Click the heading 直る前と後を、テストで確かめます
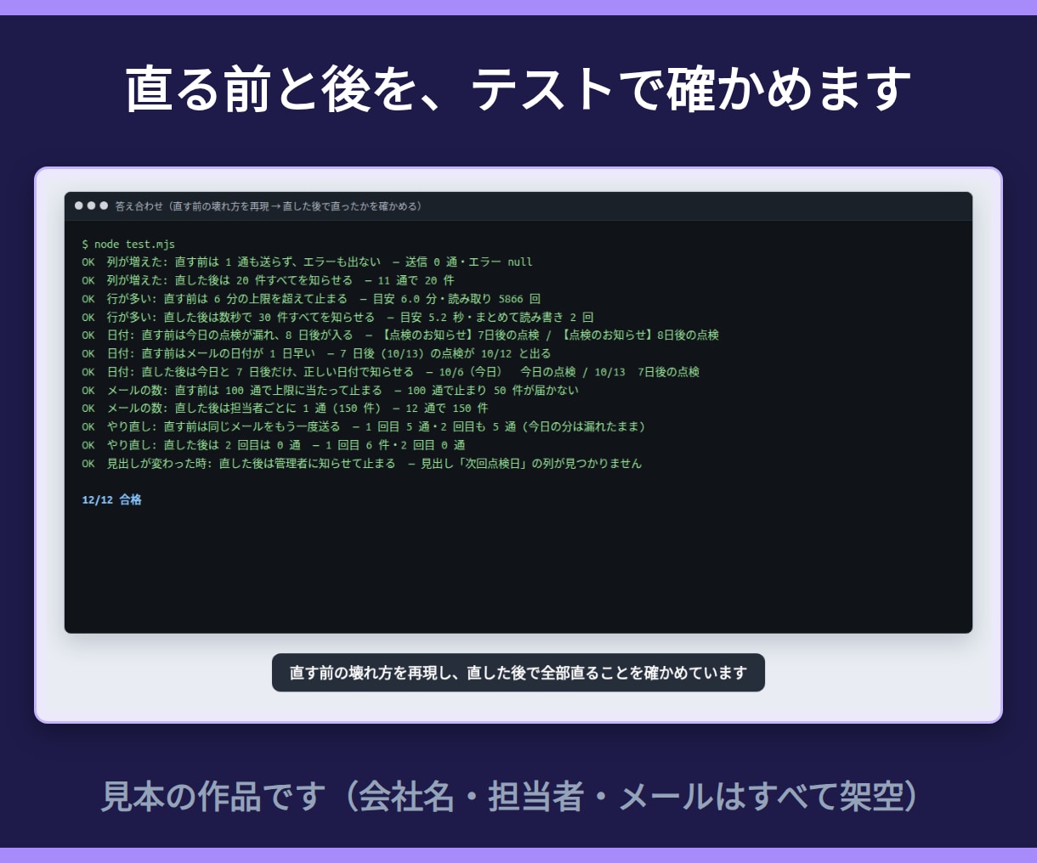1037x863 pixels. pos(518,90)
